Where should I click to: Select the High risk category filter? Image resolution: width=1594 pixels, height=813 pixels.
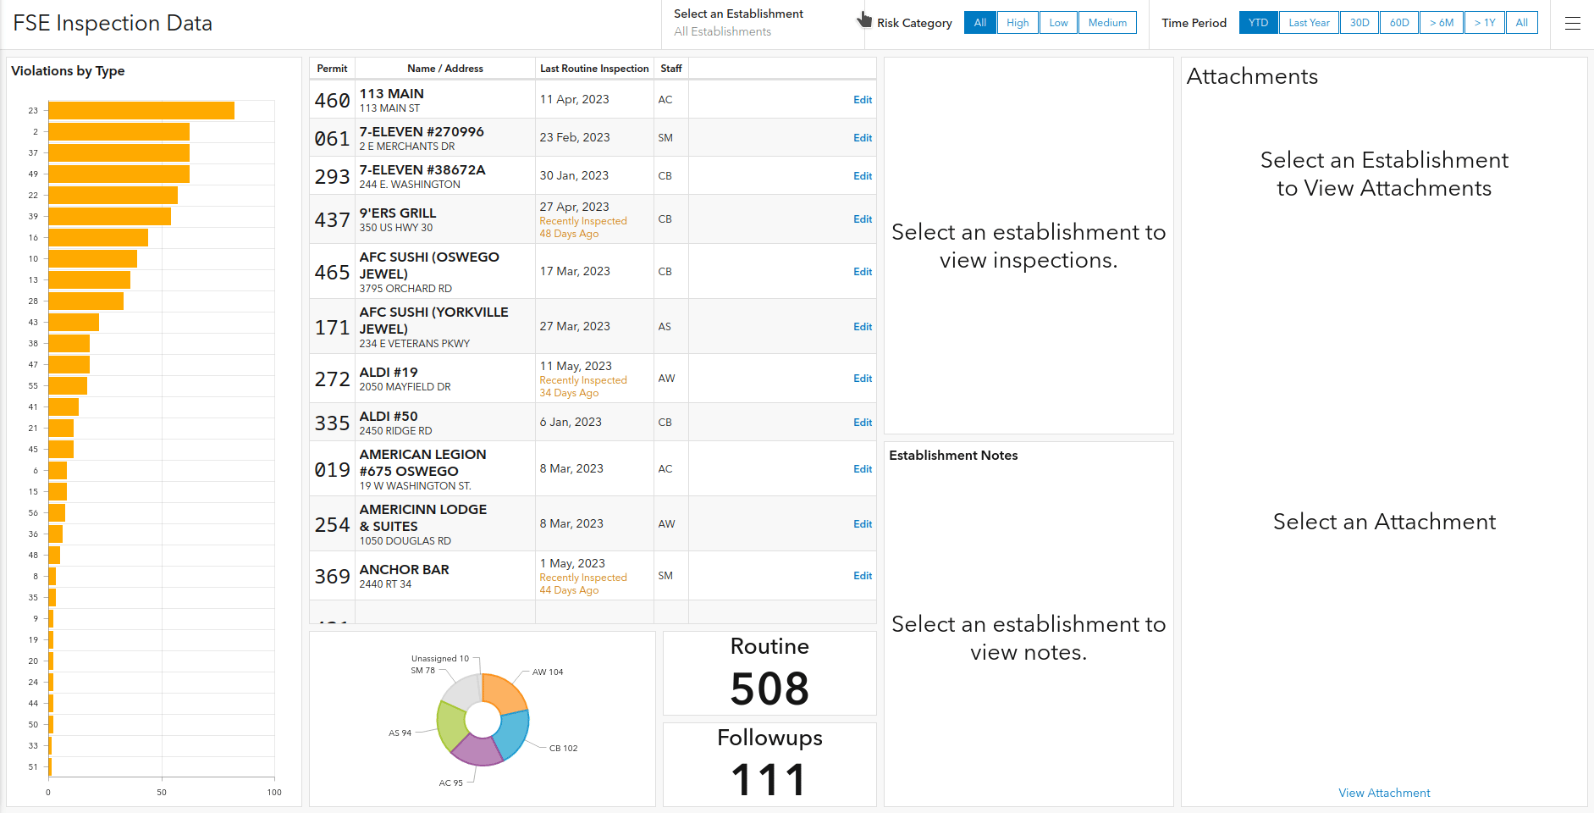(1017, 23)
